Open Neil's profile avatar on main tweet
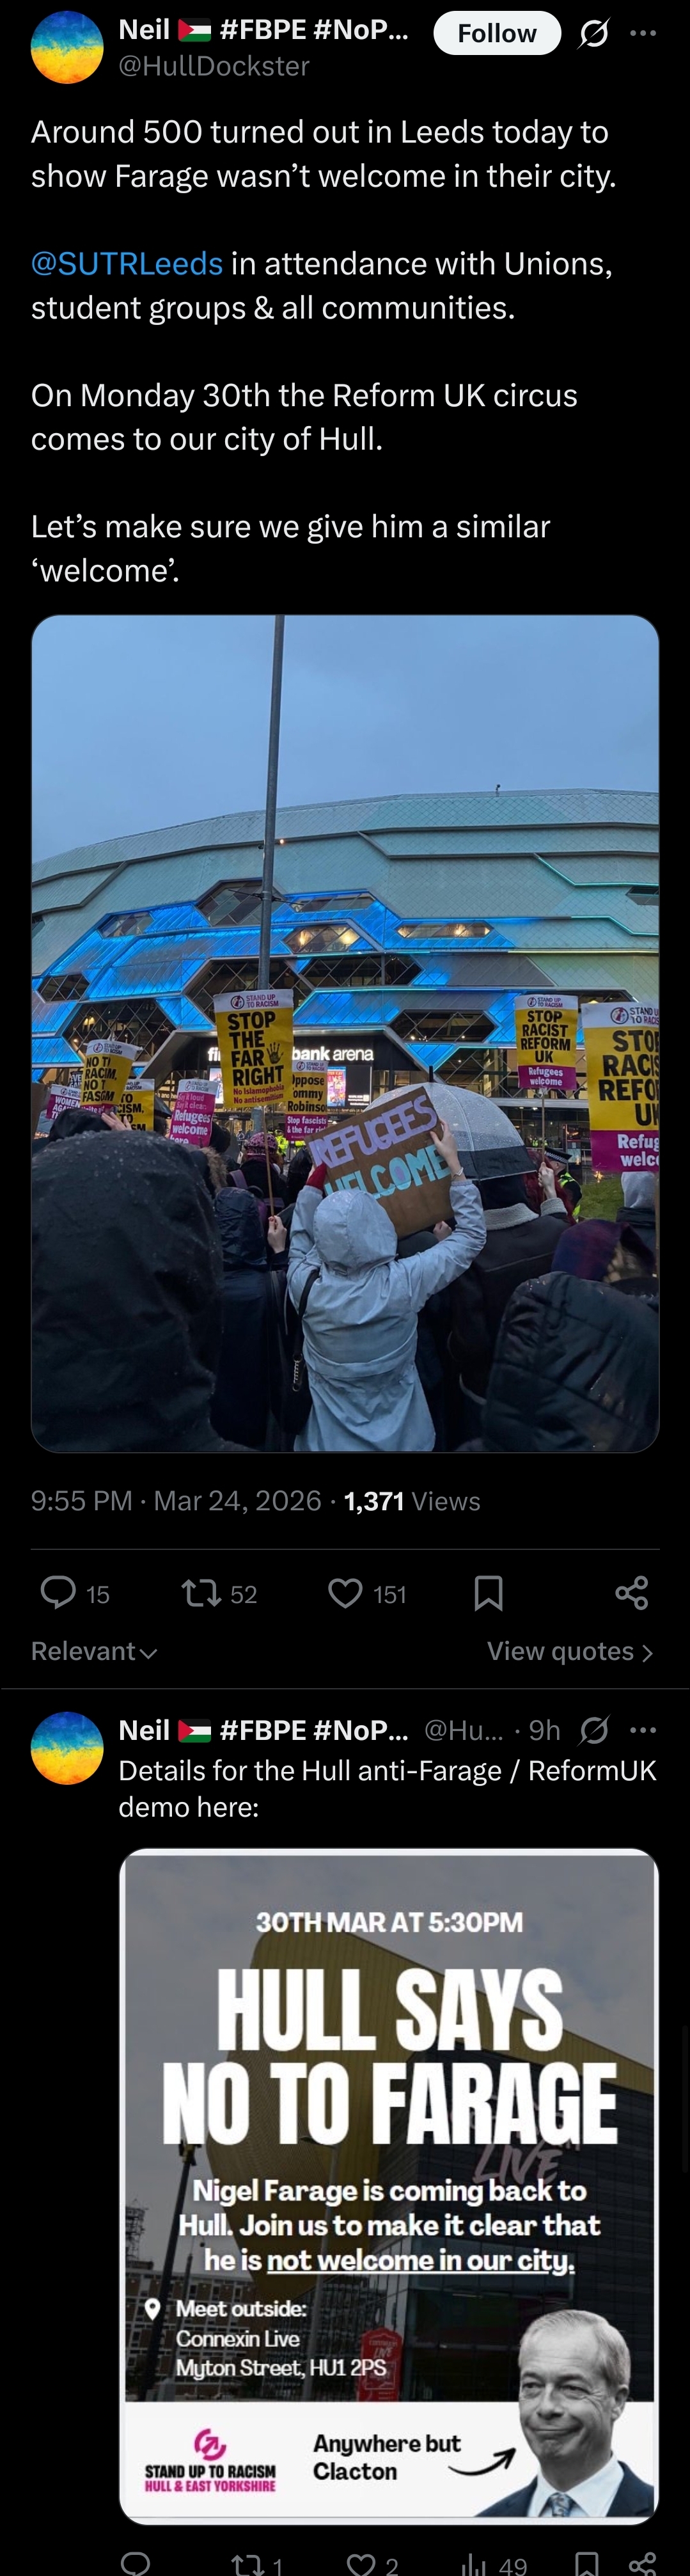The image size is (690, 2576). pyautogui.click(x=67, y=47)
